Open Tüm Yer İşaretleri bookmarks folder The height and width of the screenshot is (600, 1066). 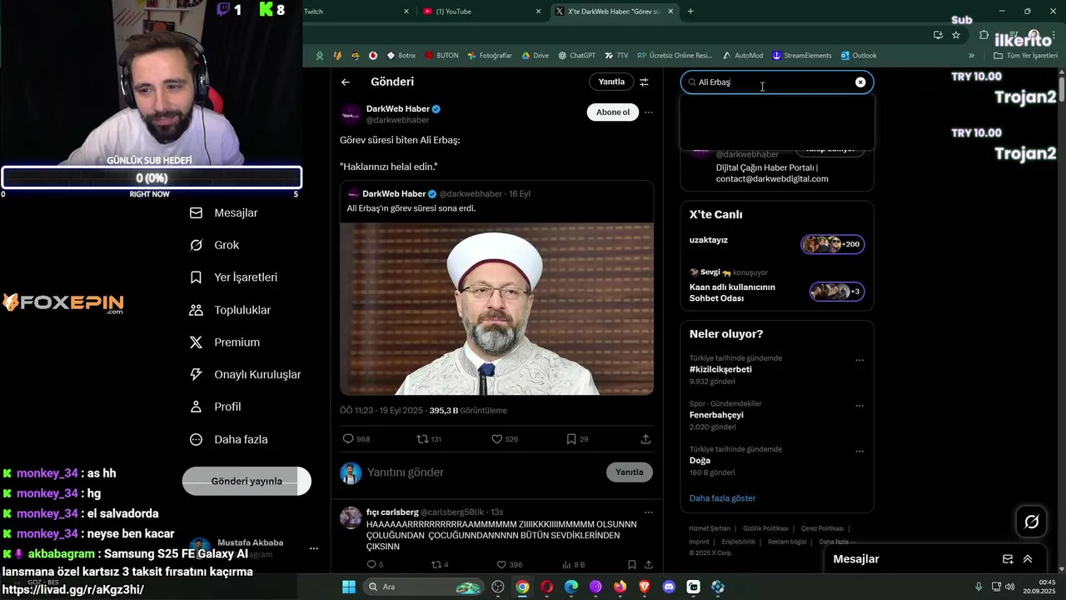[1025, 56]
